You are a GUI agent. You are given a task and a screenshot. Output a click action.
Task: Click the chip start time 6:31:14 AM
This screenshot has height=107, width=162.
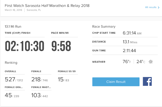(132, 33)
